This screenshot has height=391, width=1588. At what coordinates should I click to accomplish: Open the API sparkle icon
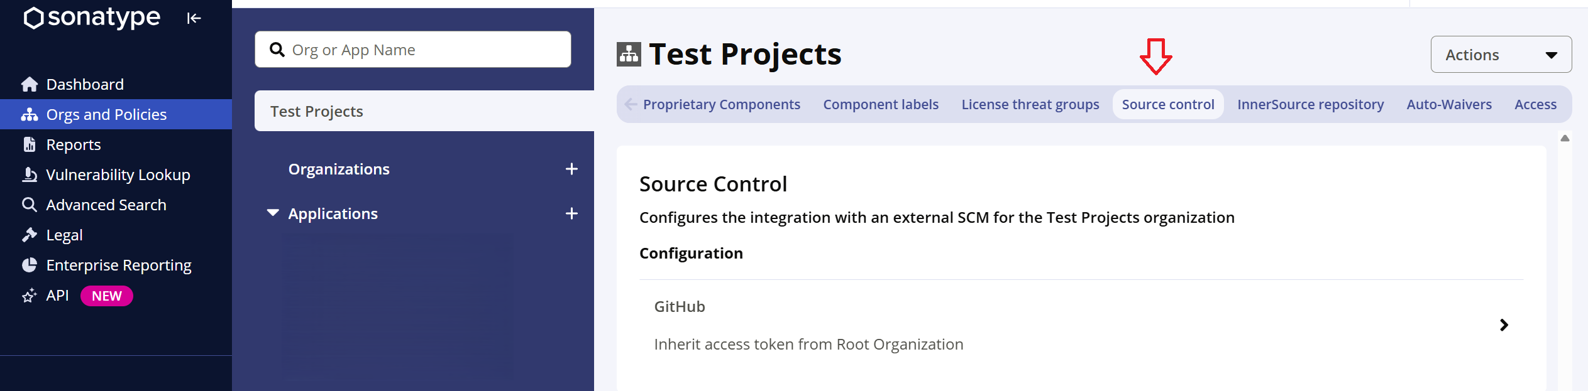pyautogui.click(x=30, y=296)
